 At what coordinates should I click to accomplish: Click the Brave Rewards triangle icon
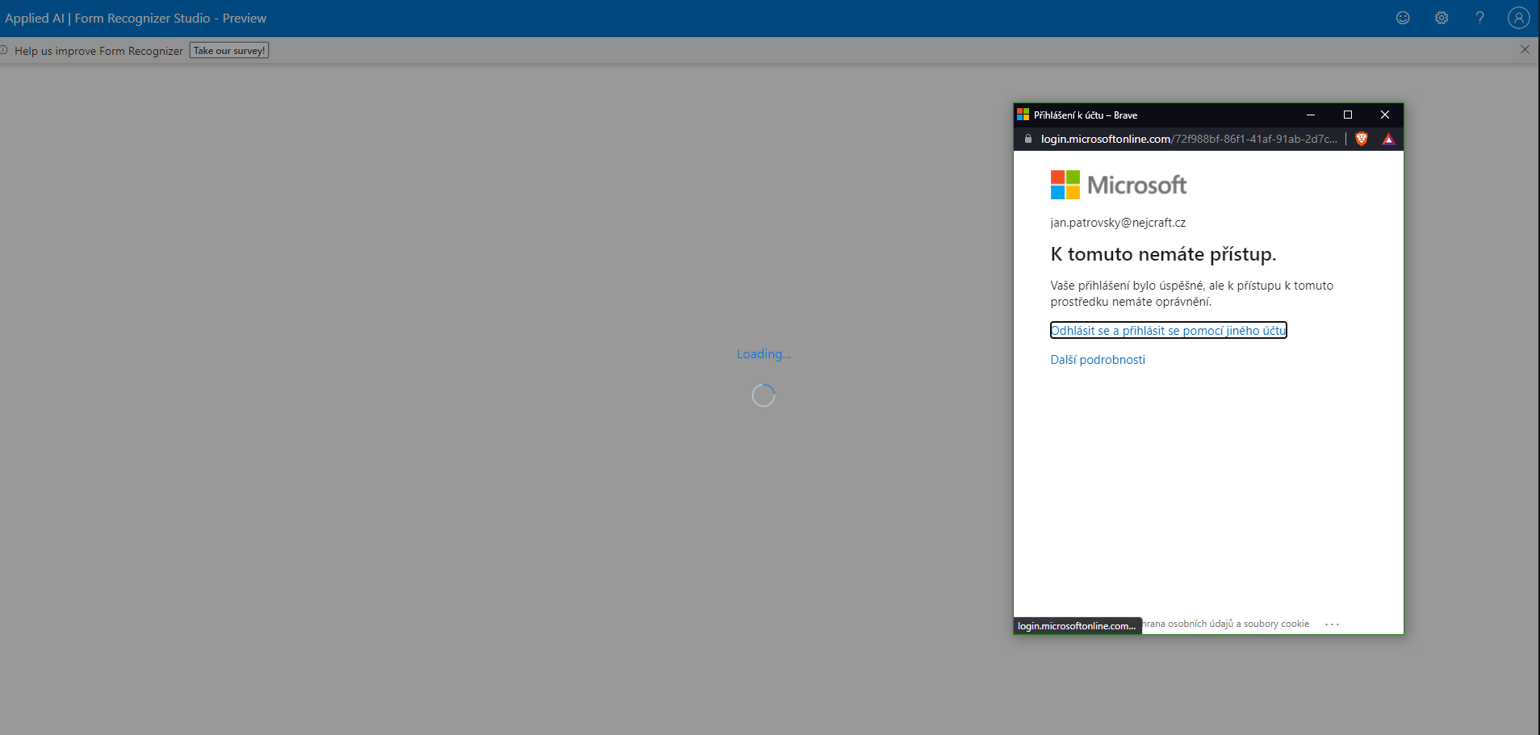pyautogui.click(x=1388, y=139)
